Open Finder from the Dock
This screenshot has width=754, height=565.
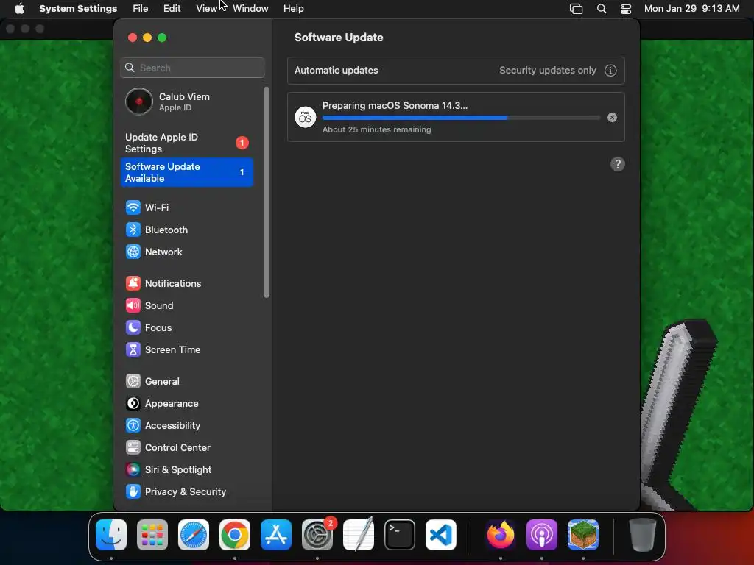coord(111,535)
